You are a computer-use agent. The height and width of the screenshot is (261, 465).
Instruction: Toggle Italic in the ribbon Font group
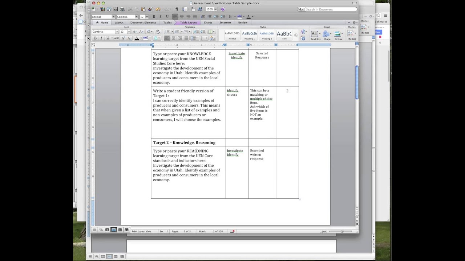(x=101, y=38)
